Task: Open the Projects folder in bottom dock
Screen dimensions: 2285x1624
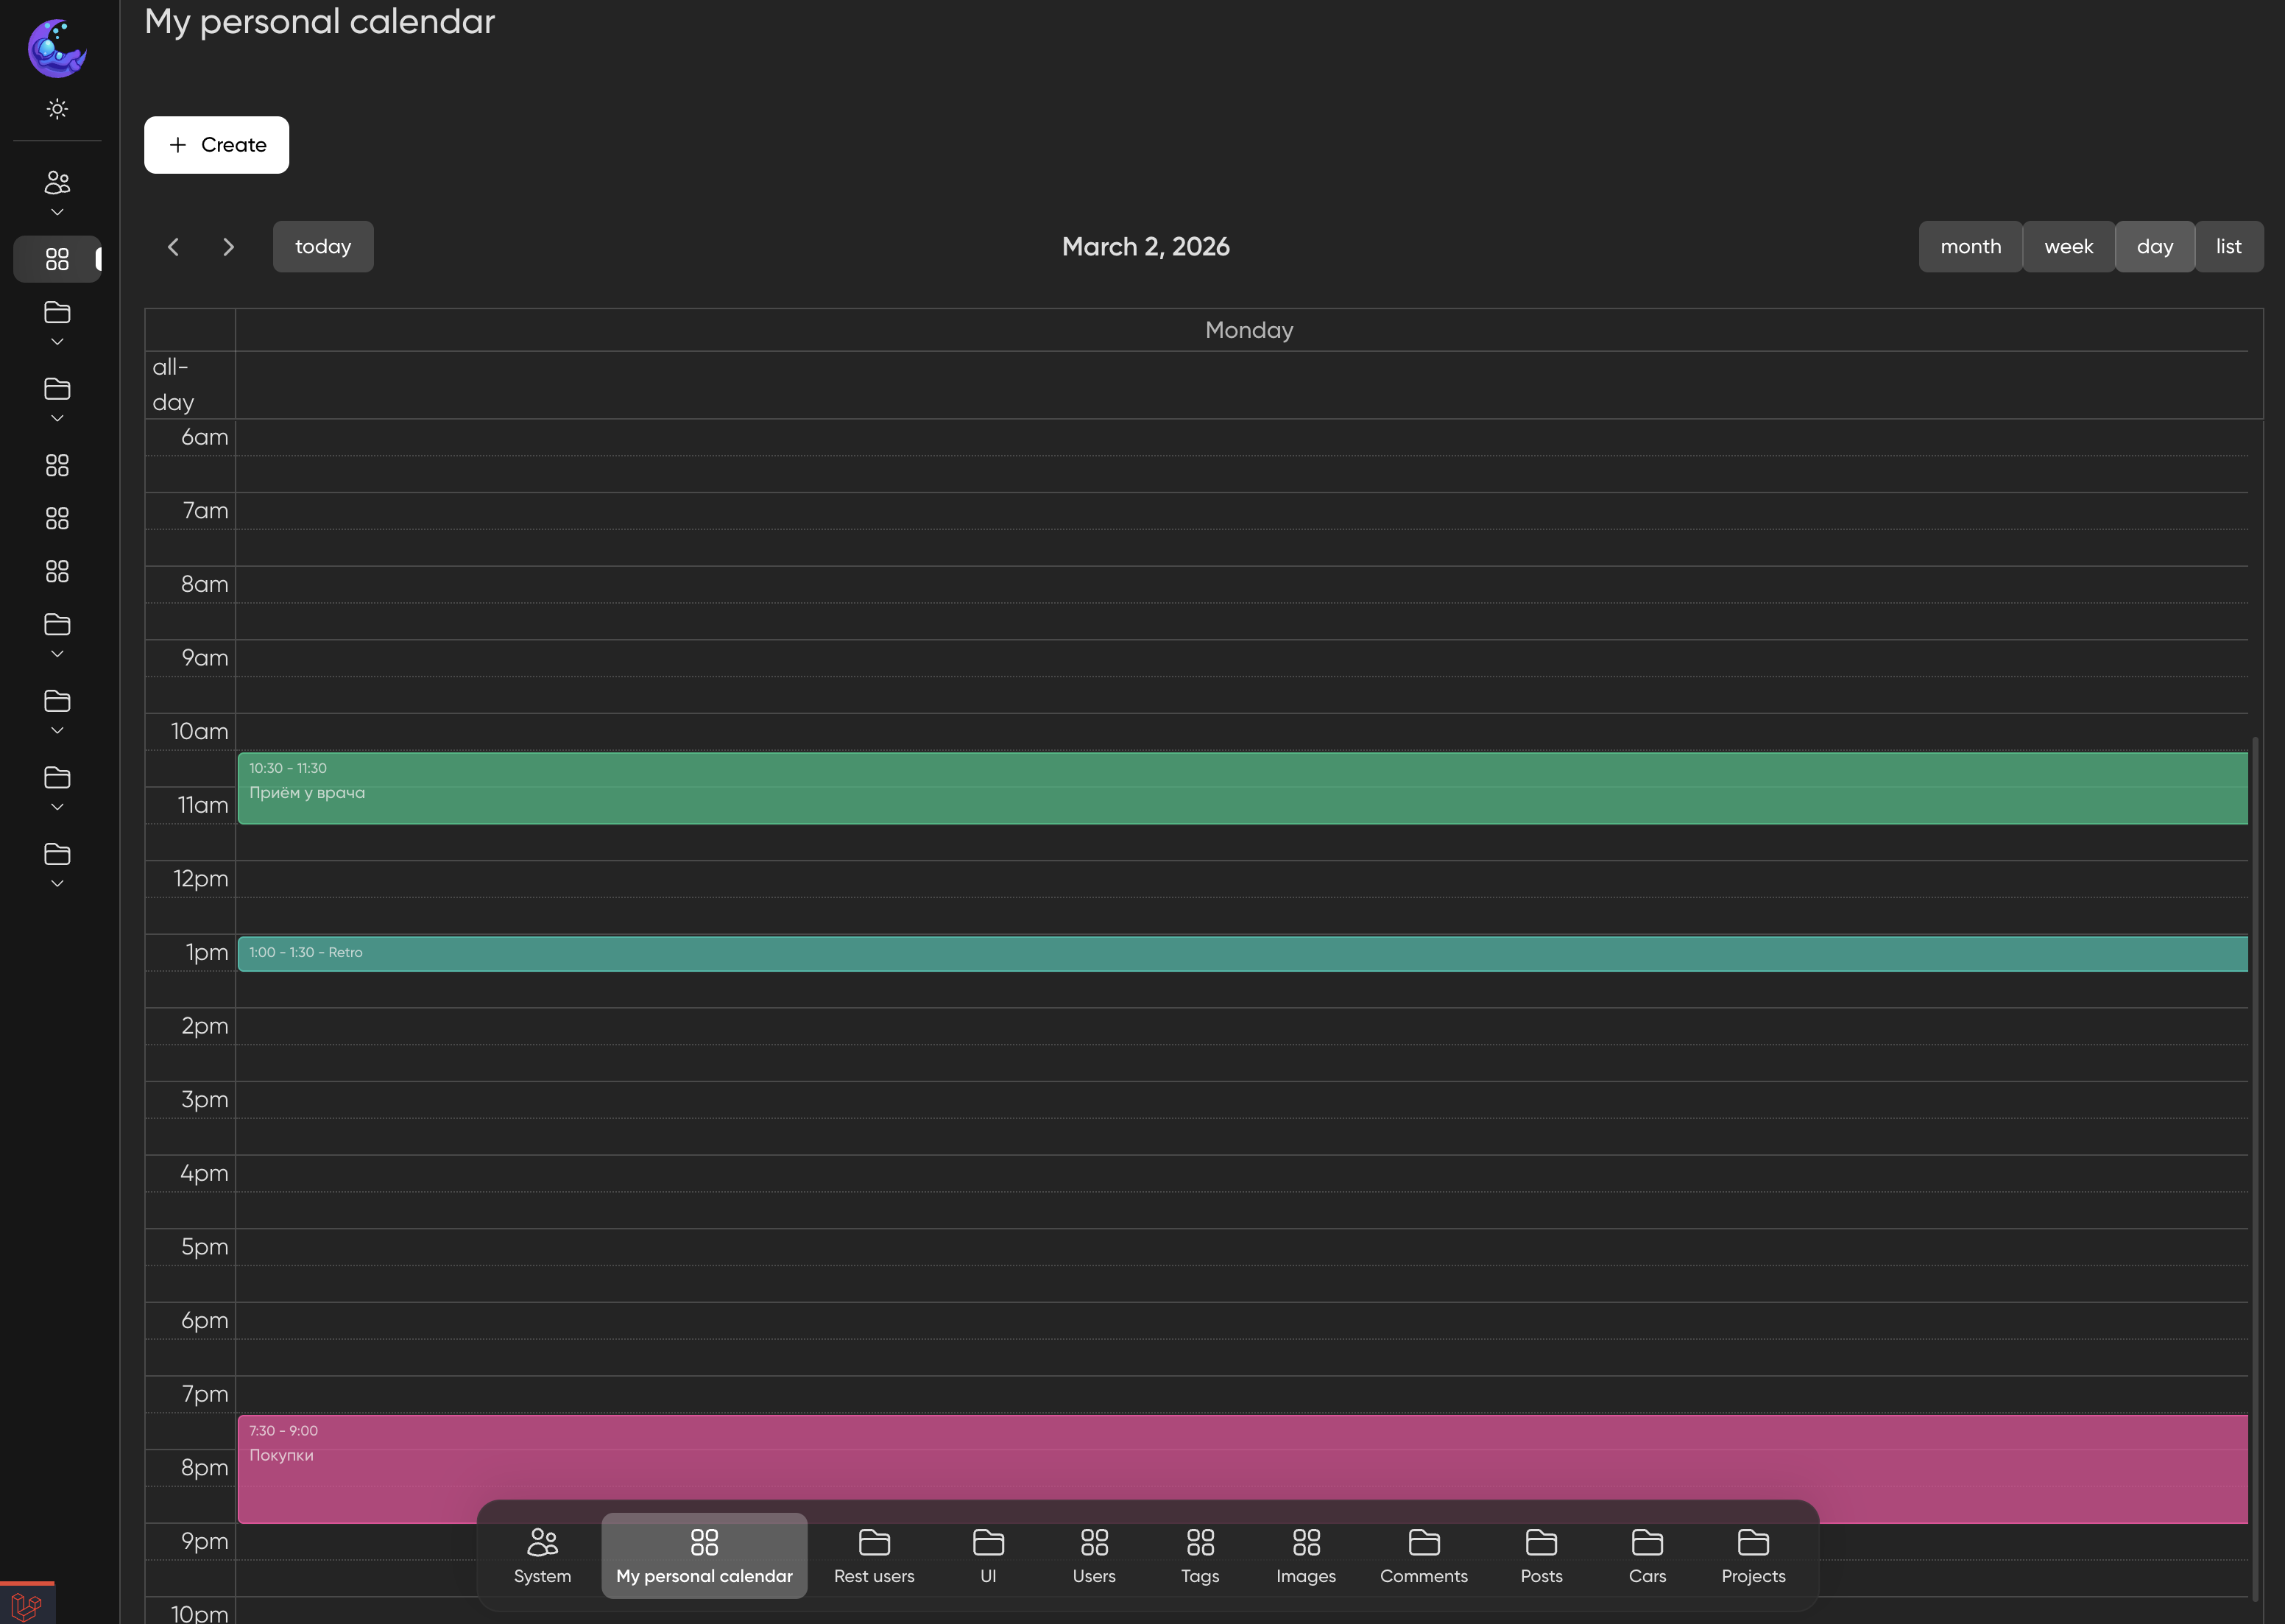Action: tap(1752, 1555)
